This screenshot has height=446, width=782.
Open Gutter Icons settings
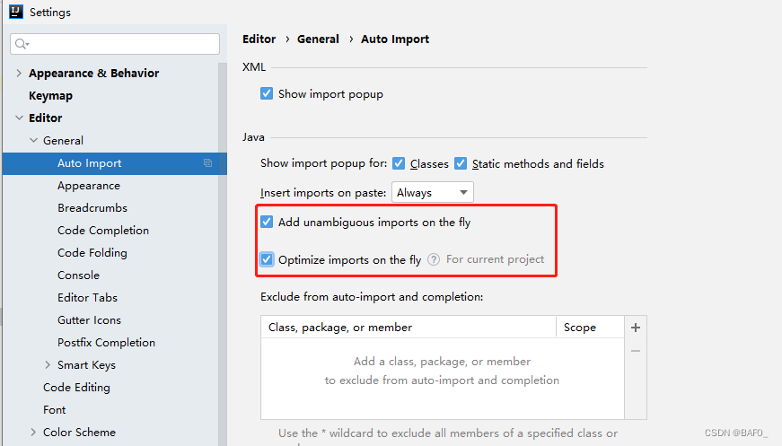pos(89,320)
